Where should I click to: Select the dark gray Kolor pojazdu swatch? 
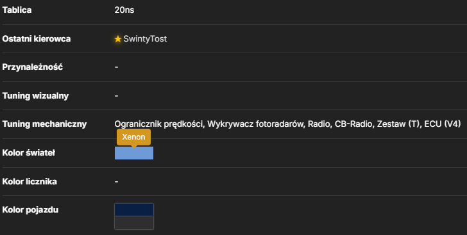tap(134, 222)
